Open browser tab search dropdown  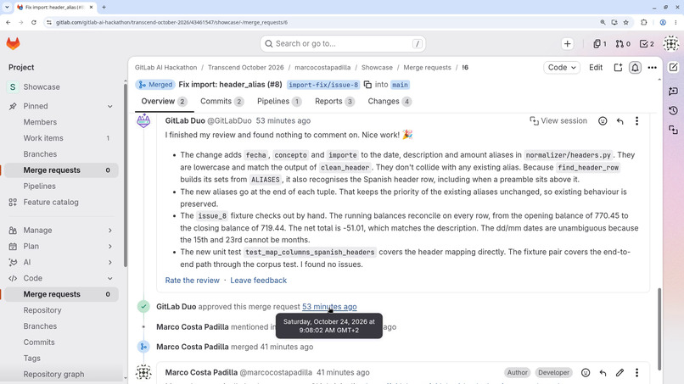coord(7,8)
